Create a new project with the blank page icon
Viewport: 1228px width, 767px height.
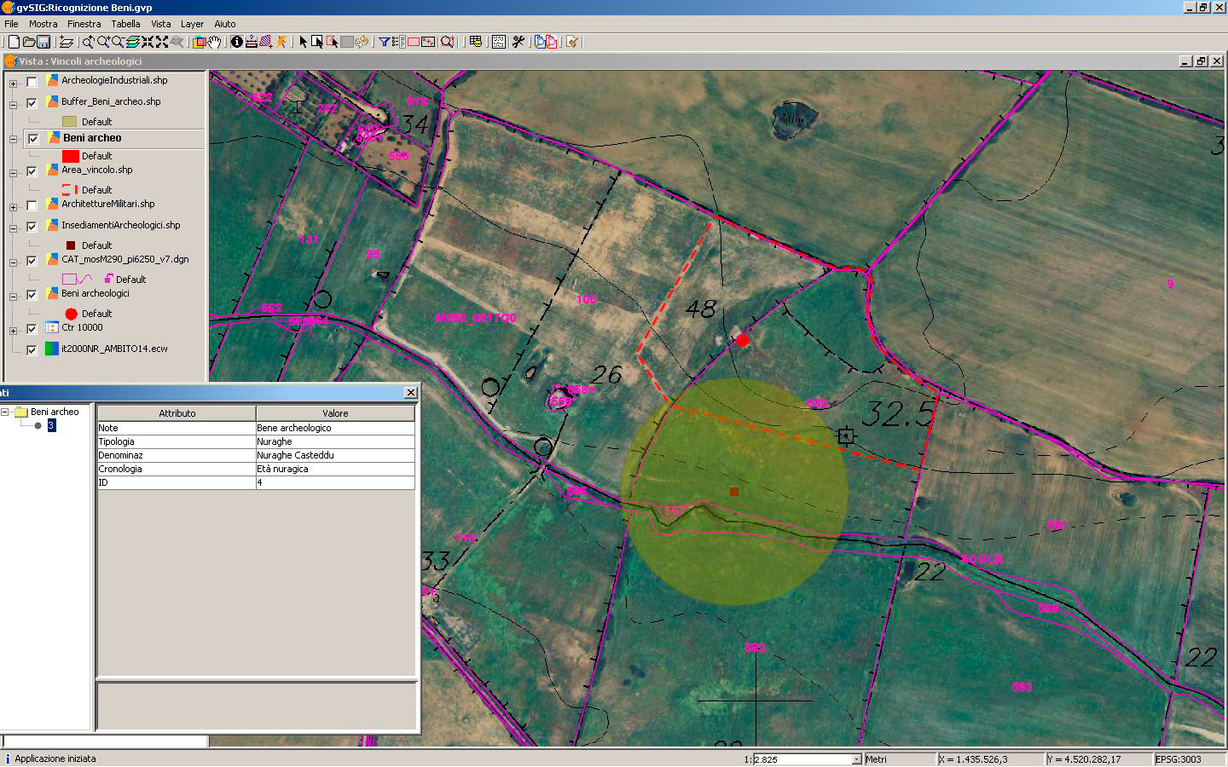tap(14, 42)
